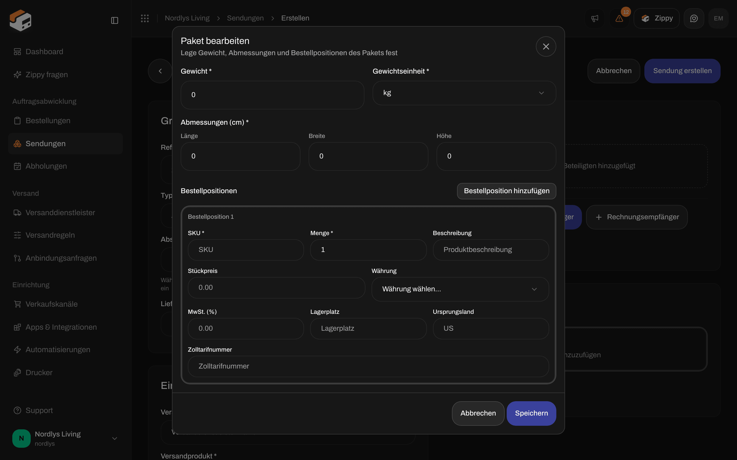
Task: Open the EM user avatar menu
Action: (718, 18)
